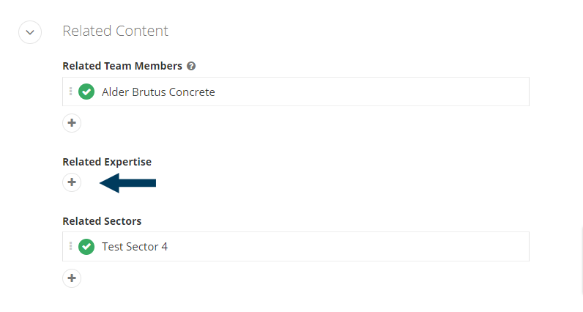Click blank space inside Test Sector 4 box
Image resolution: width=583 pixels, height=312 pixels.
point(348,247)
